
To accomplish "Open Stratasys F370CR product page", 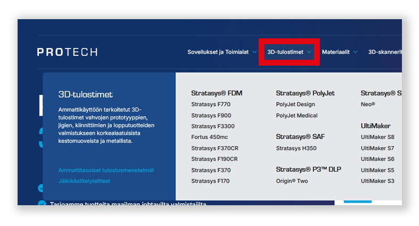I will [214, 148].
